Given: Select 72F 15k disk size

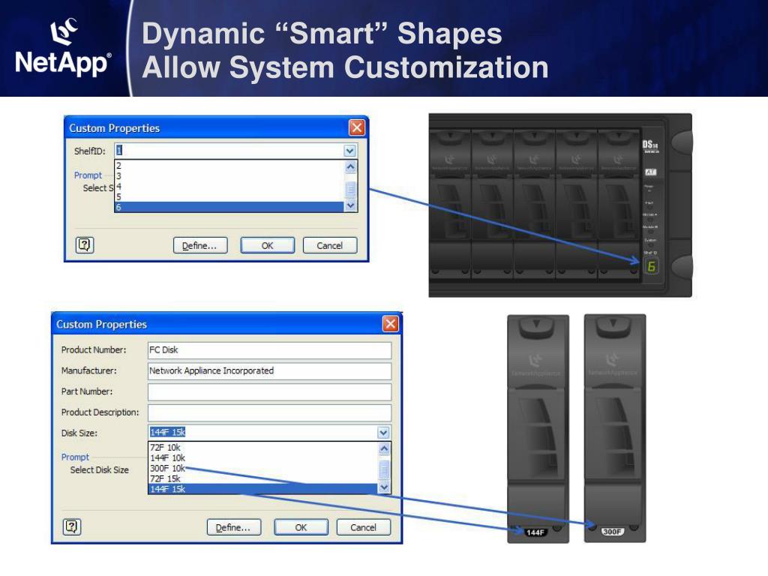Looking at the screenshot, I should tap(263, 478).
